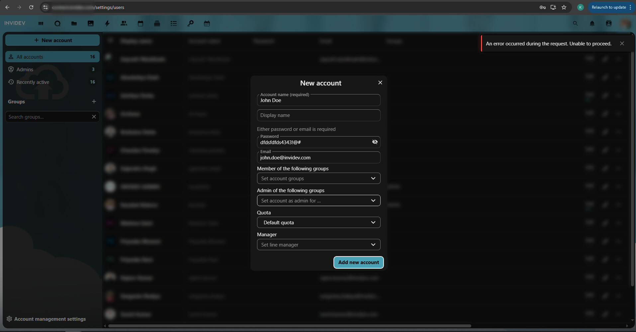This screenshot has width=636, height=332.
Task: Open the Default quota dropdown
Action: point(318,223)
